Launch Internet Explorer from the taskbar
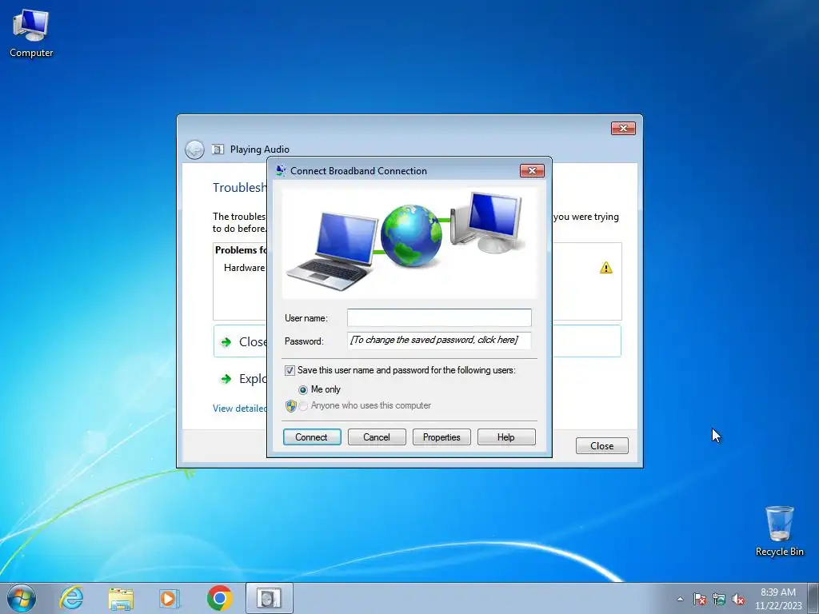Image resolution: width=819 pixels, height=614 pixels. pyautogui.click(x=71, y=598)
